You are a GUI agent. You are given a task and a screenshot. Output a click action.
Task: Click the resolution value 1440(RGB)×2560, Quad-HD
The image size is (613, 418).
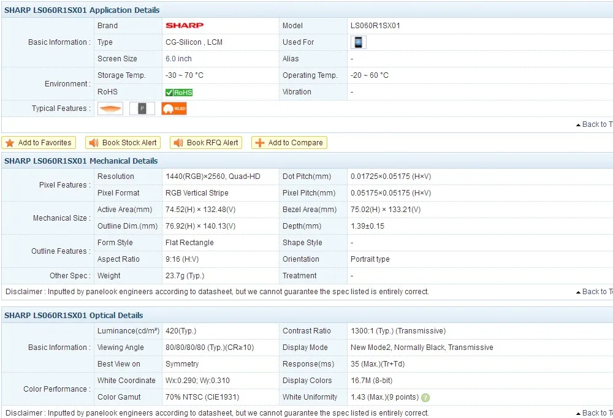click(213, 177)
